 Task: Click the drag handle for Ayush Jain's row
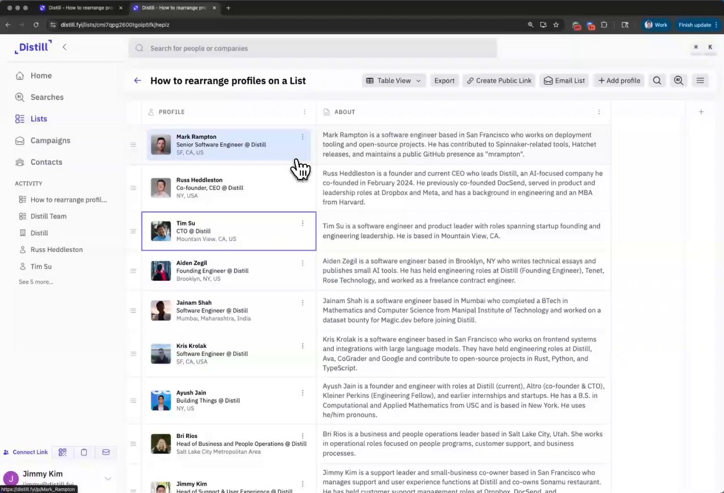coord(133,400)
